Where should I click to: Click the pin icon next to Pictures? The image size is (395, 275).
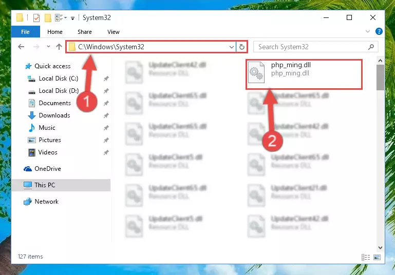[x=106, y=140]
